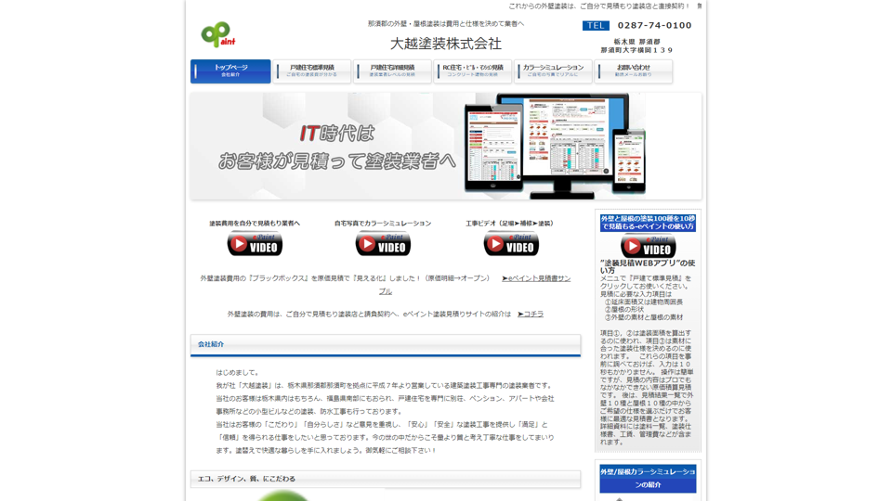
Task: Click the phone number 0287-74-0100
Action: [655, 26]
